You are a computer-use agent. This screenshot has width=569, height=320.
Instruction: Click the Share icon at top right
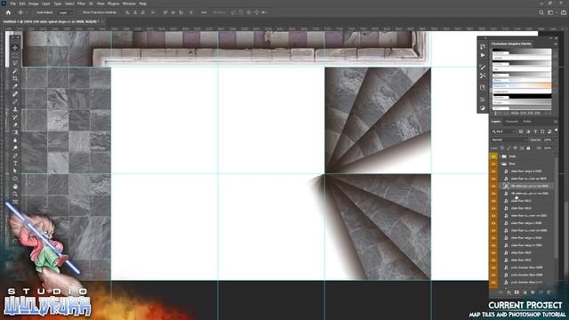(x=564, y=12)
